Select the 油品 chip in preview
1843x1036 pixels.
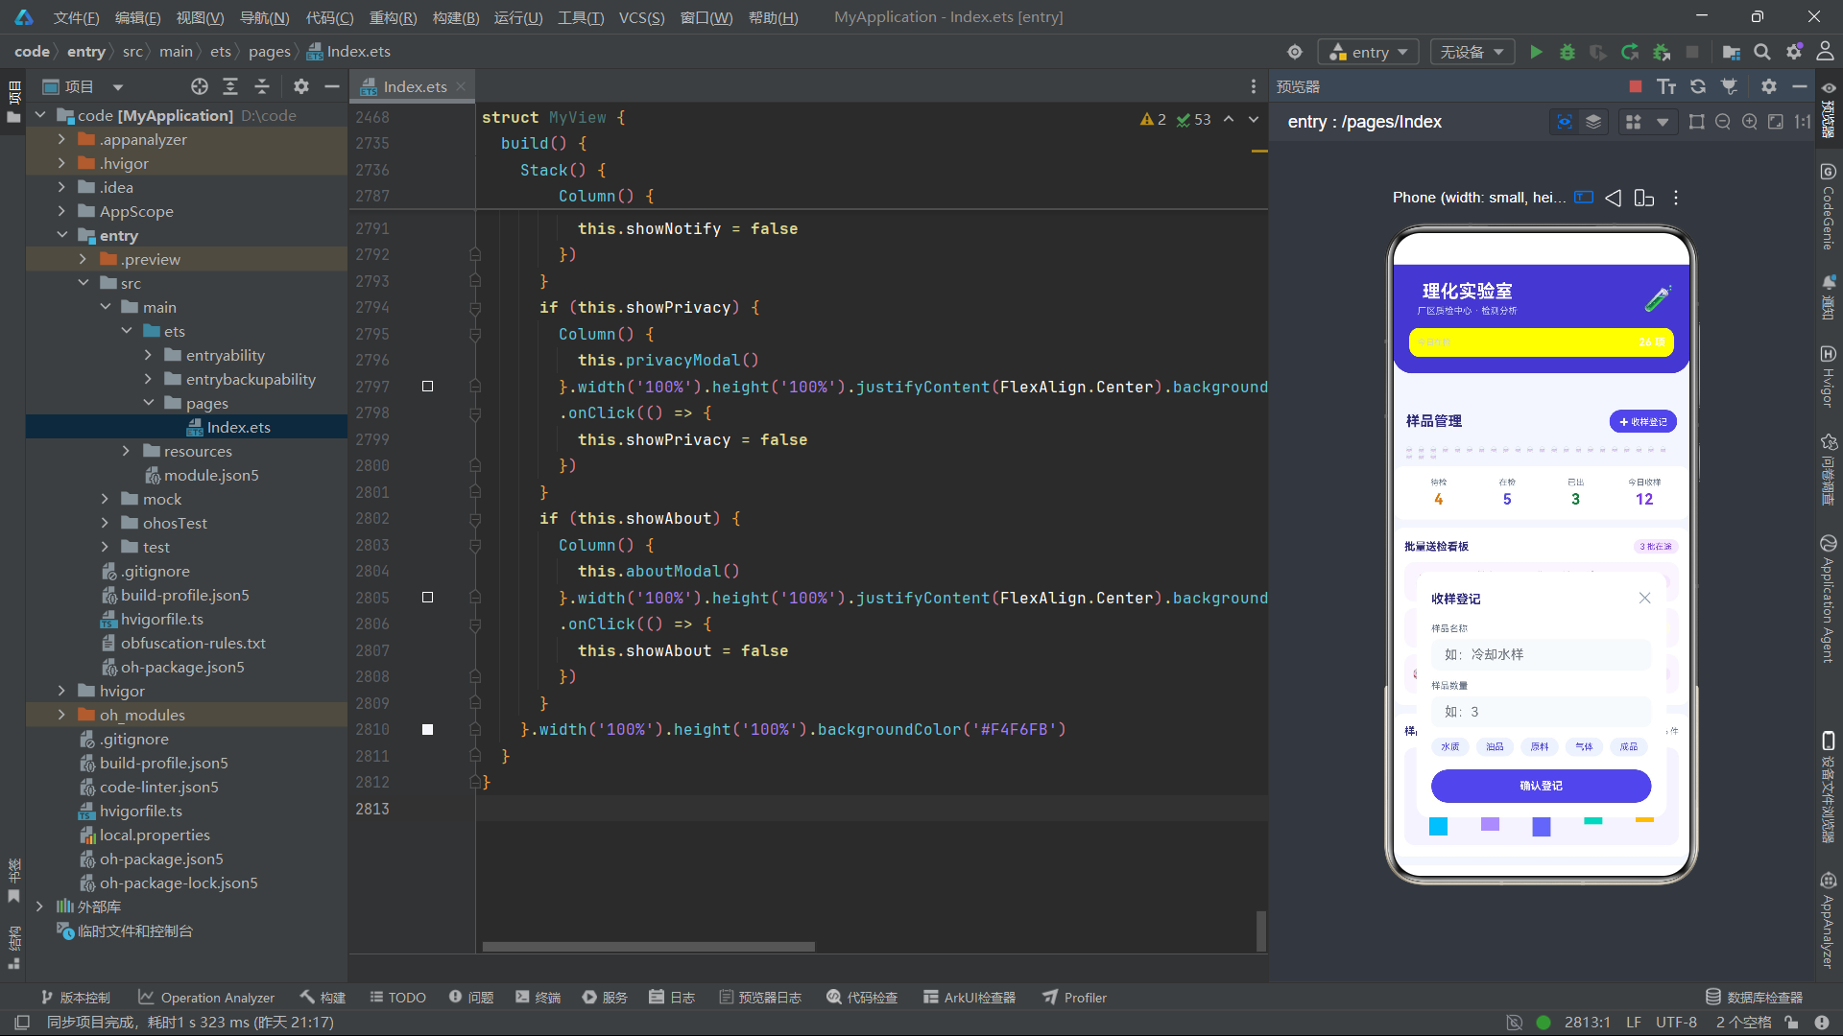click(x=1495, y=746)
